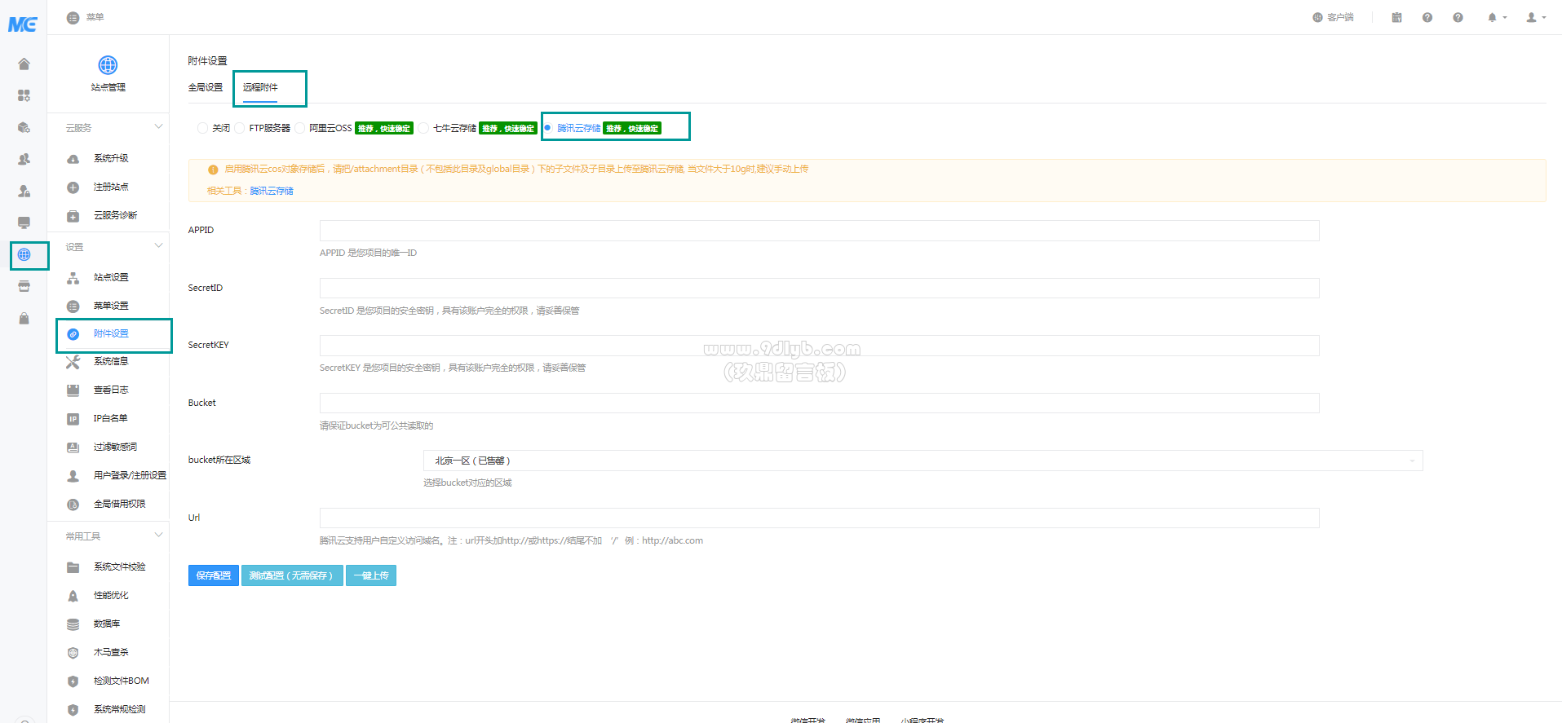Collapse the 云服务 sidebar section
This screenshot has height=723, width=1562.
tap(158, 127)
